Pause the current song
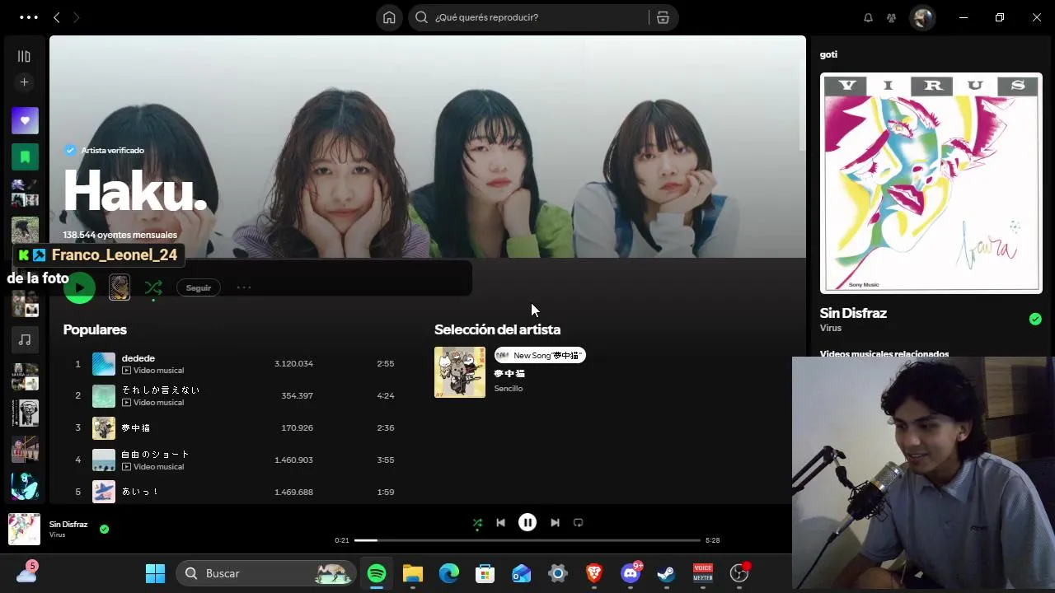The height and width of the screenshot is (593, 1055). pos(527,523)
